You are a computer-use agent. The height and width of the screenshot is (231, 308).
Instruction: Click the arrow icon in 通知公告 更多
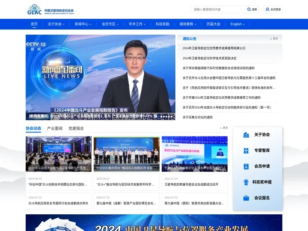point(271,38)
